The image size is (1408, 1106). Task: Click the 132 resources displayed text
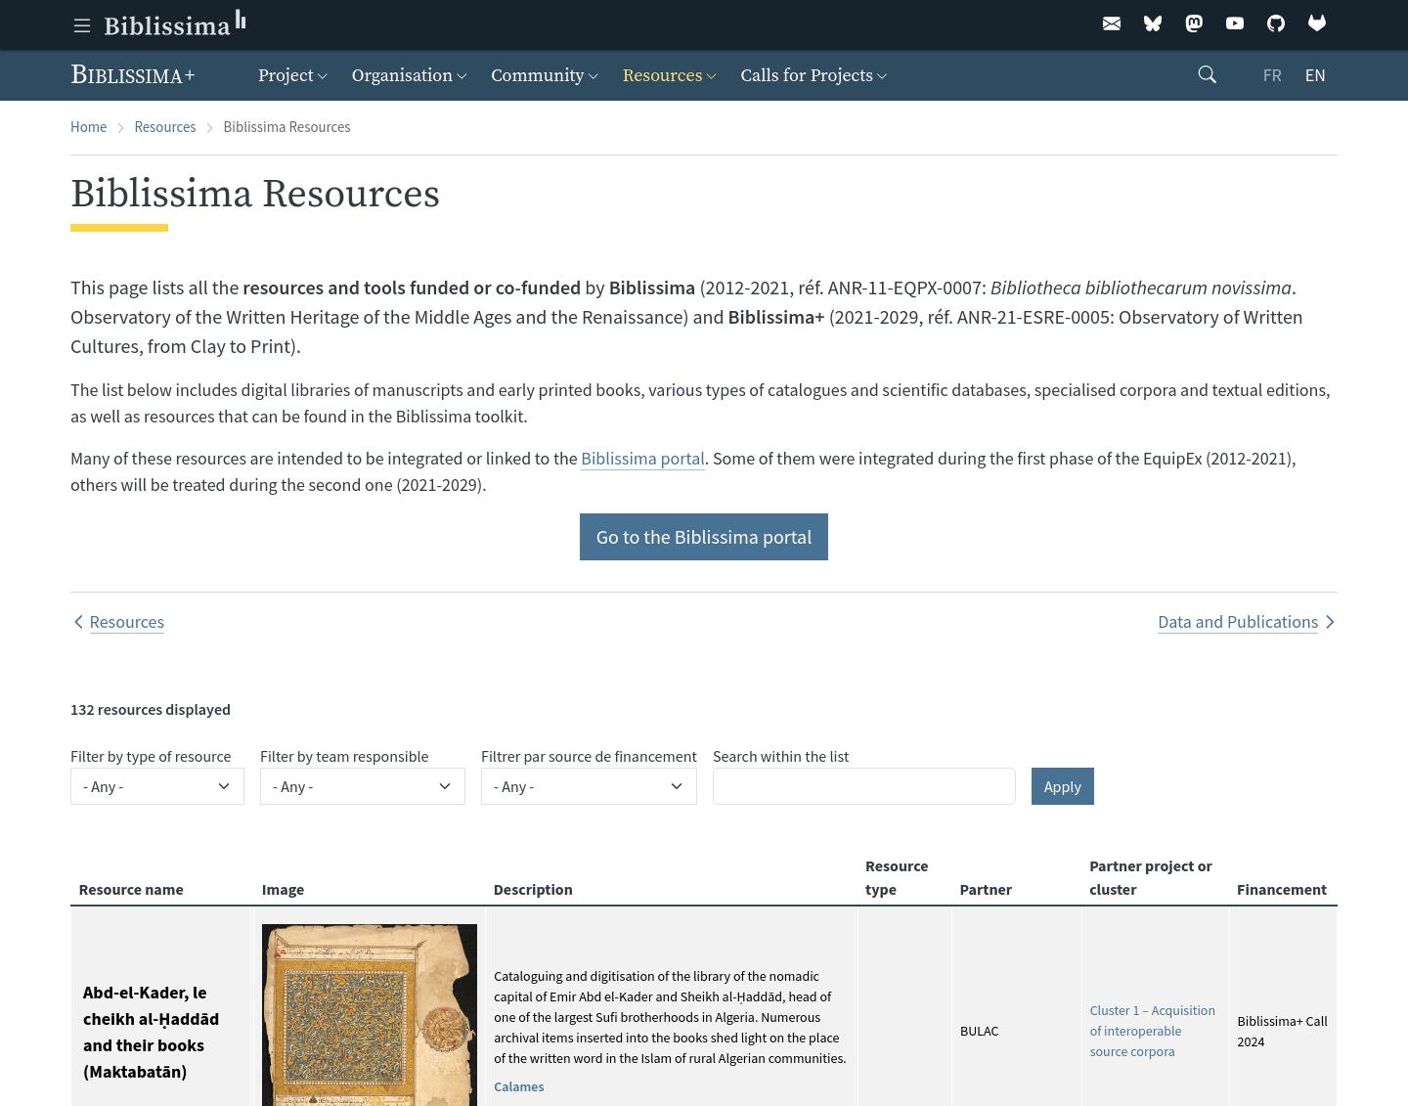151,710
